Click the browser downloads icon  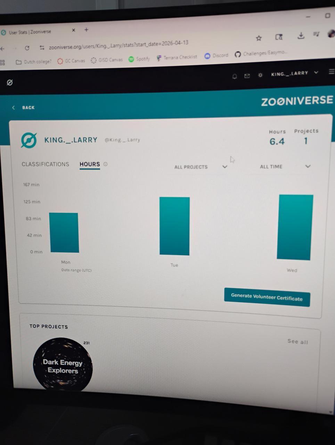(x=301, y=35)
